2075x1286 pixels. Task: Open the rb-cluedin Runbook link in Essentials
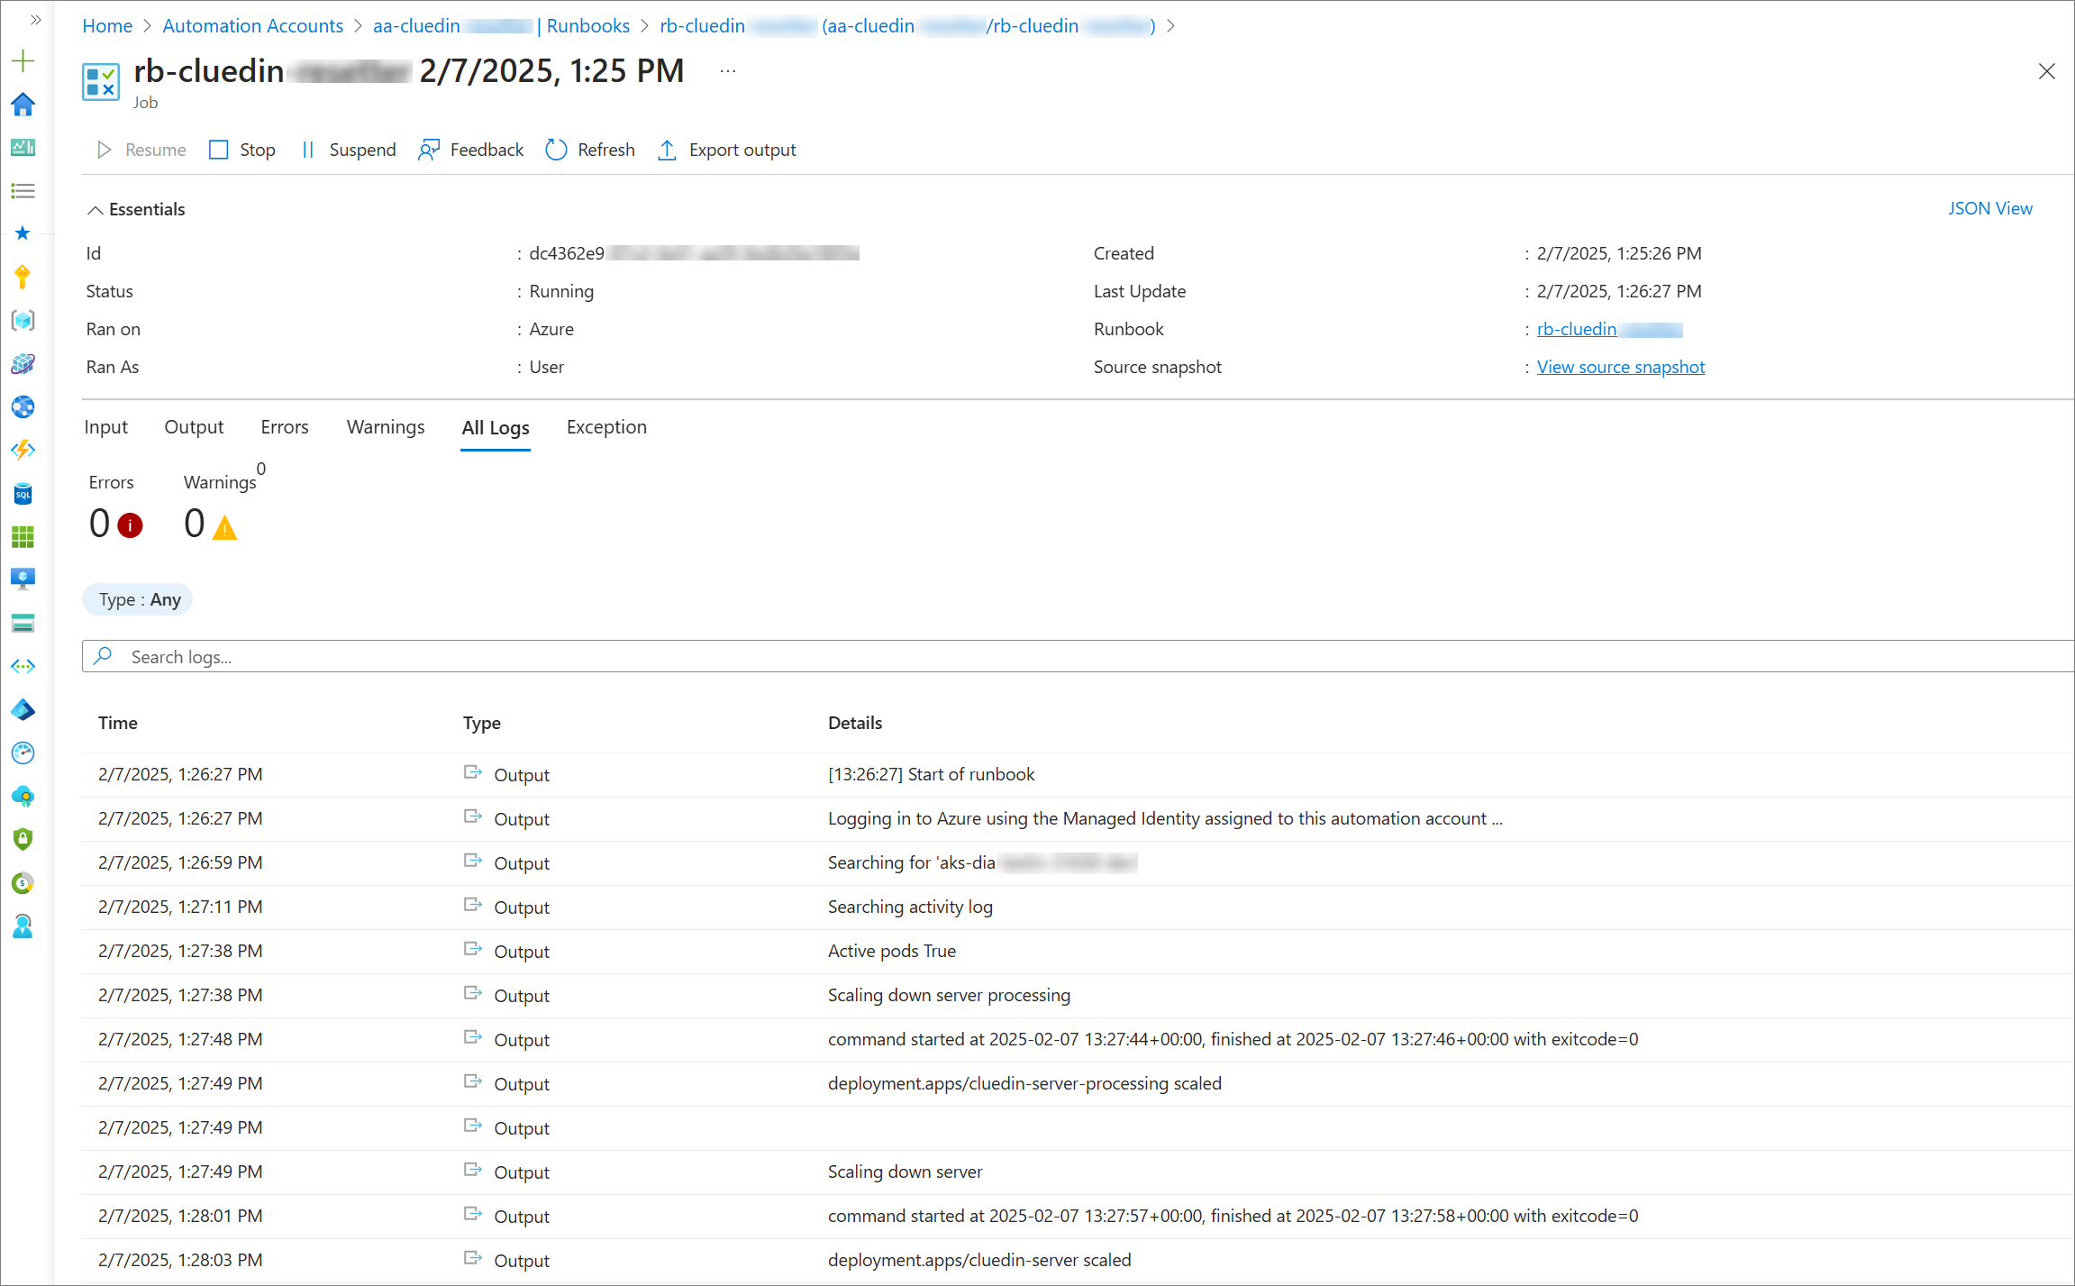[1609, 329]
